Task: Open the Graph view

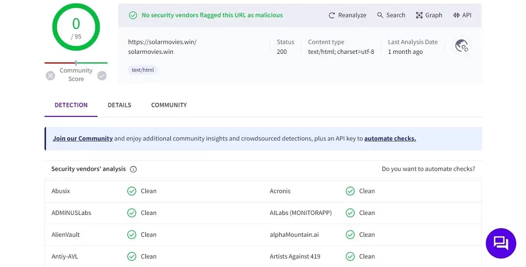Action: pos(429,15)
